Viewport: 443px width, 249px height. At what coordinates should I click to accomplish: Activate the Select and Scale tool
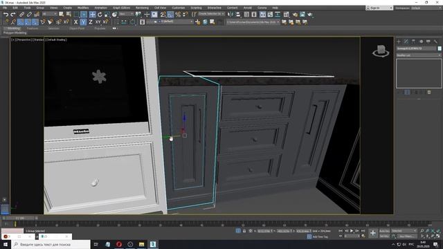pyautogui.click(x=107, y=14)
